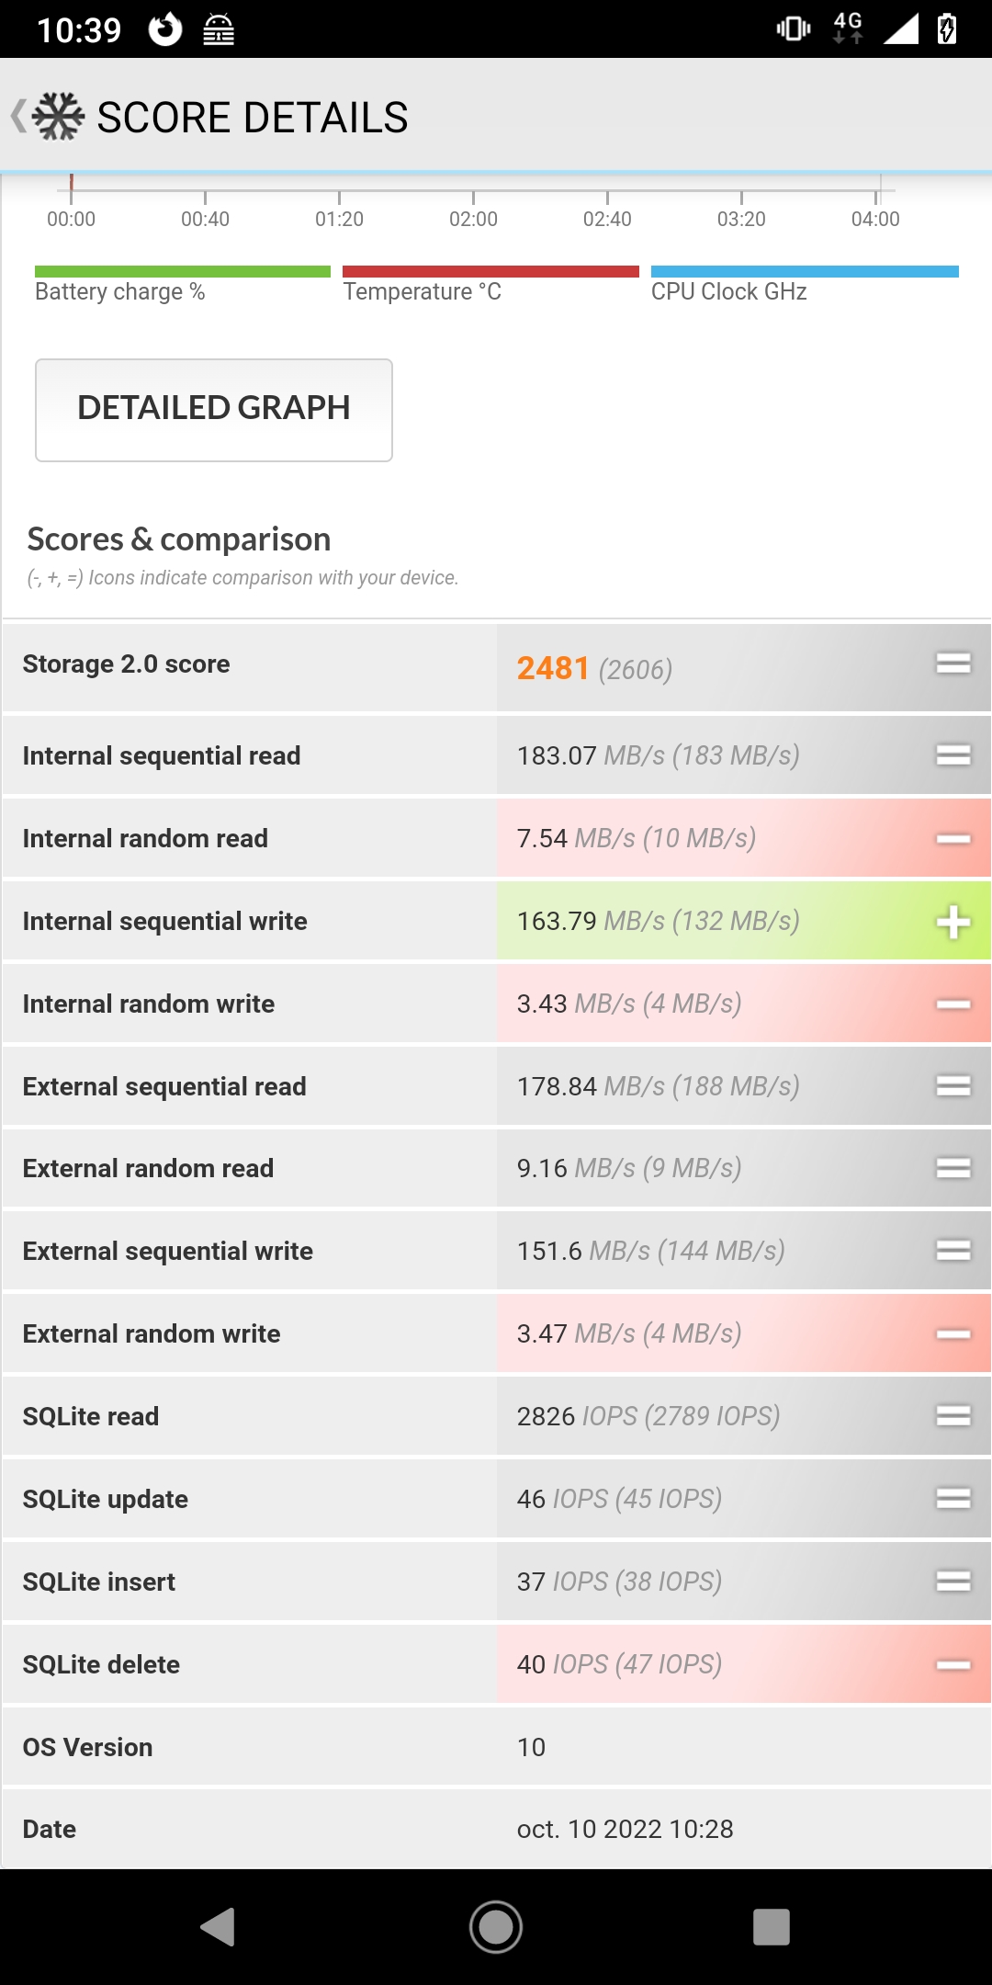Tap the equals icon on SQLite read row
992x1985 pixels.
(x=953, y=1416)
